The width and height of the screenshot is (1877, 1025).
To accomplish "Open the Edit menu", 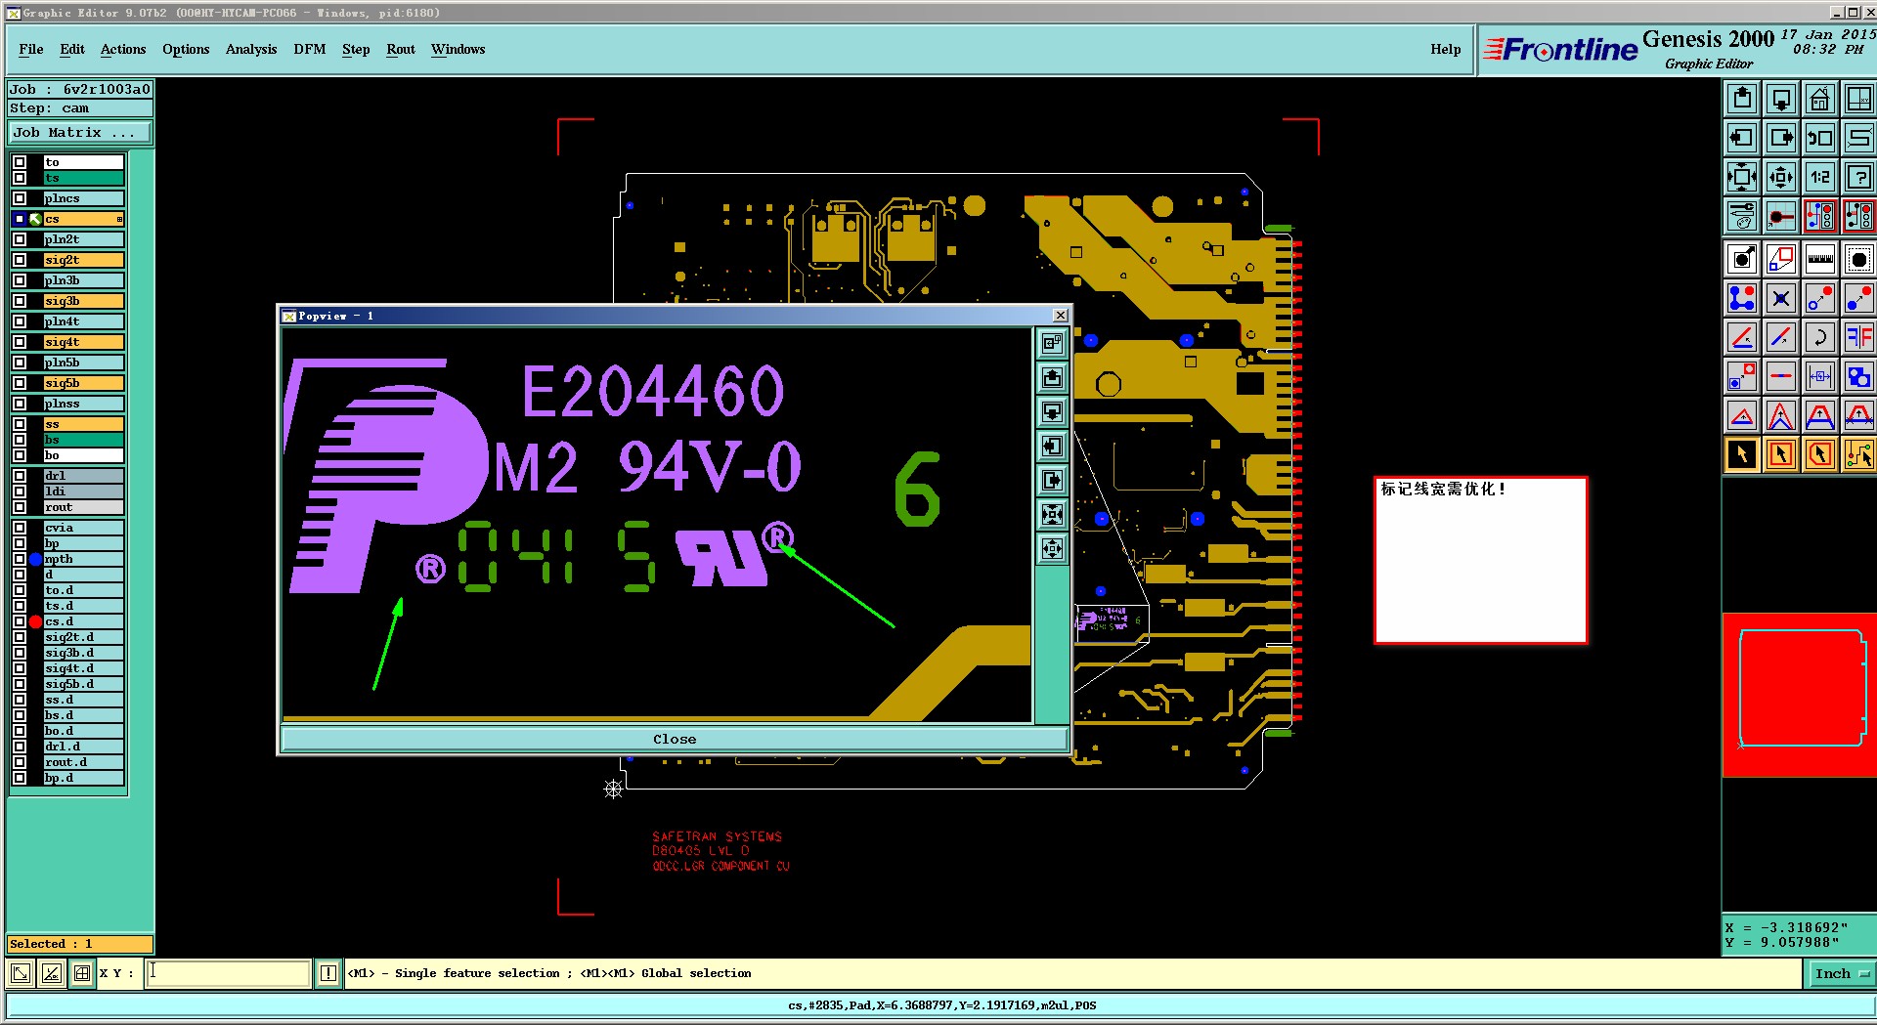I will point(72,49).
